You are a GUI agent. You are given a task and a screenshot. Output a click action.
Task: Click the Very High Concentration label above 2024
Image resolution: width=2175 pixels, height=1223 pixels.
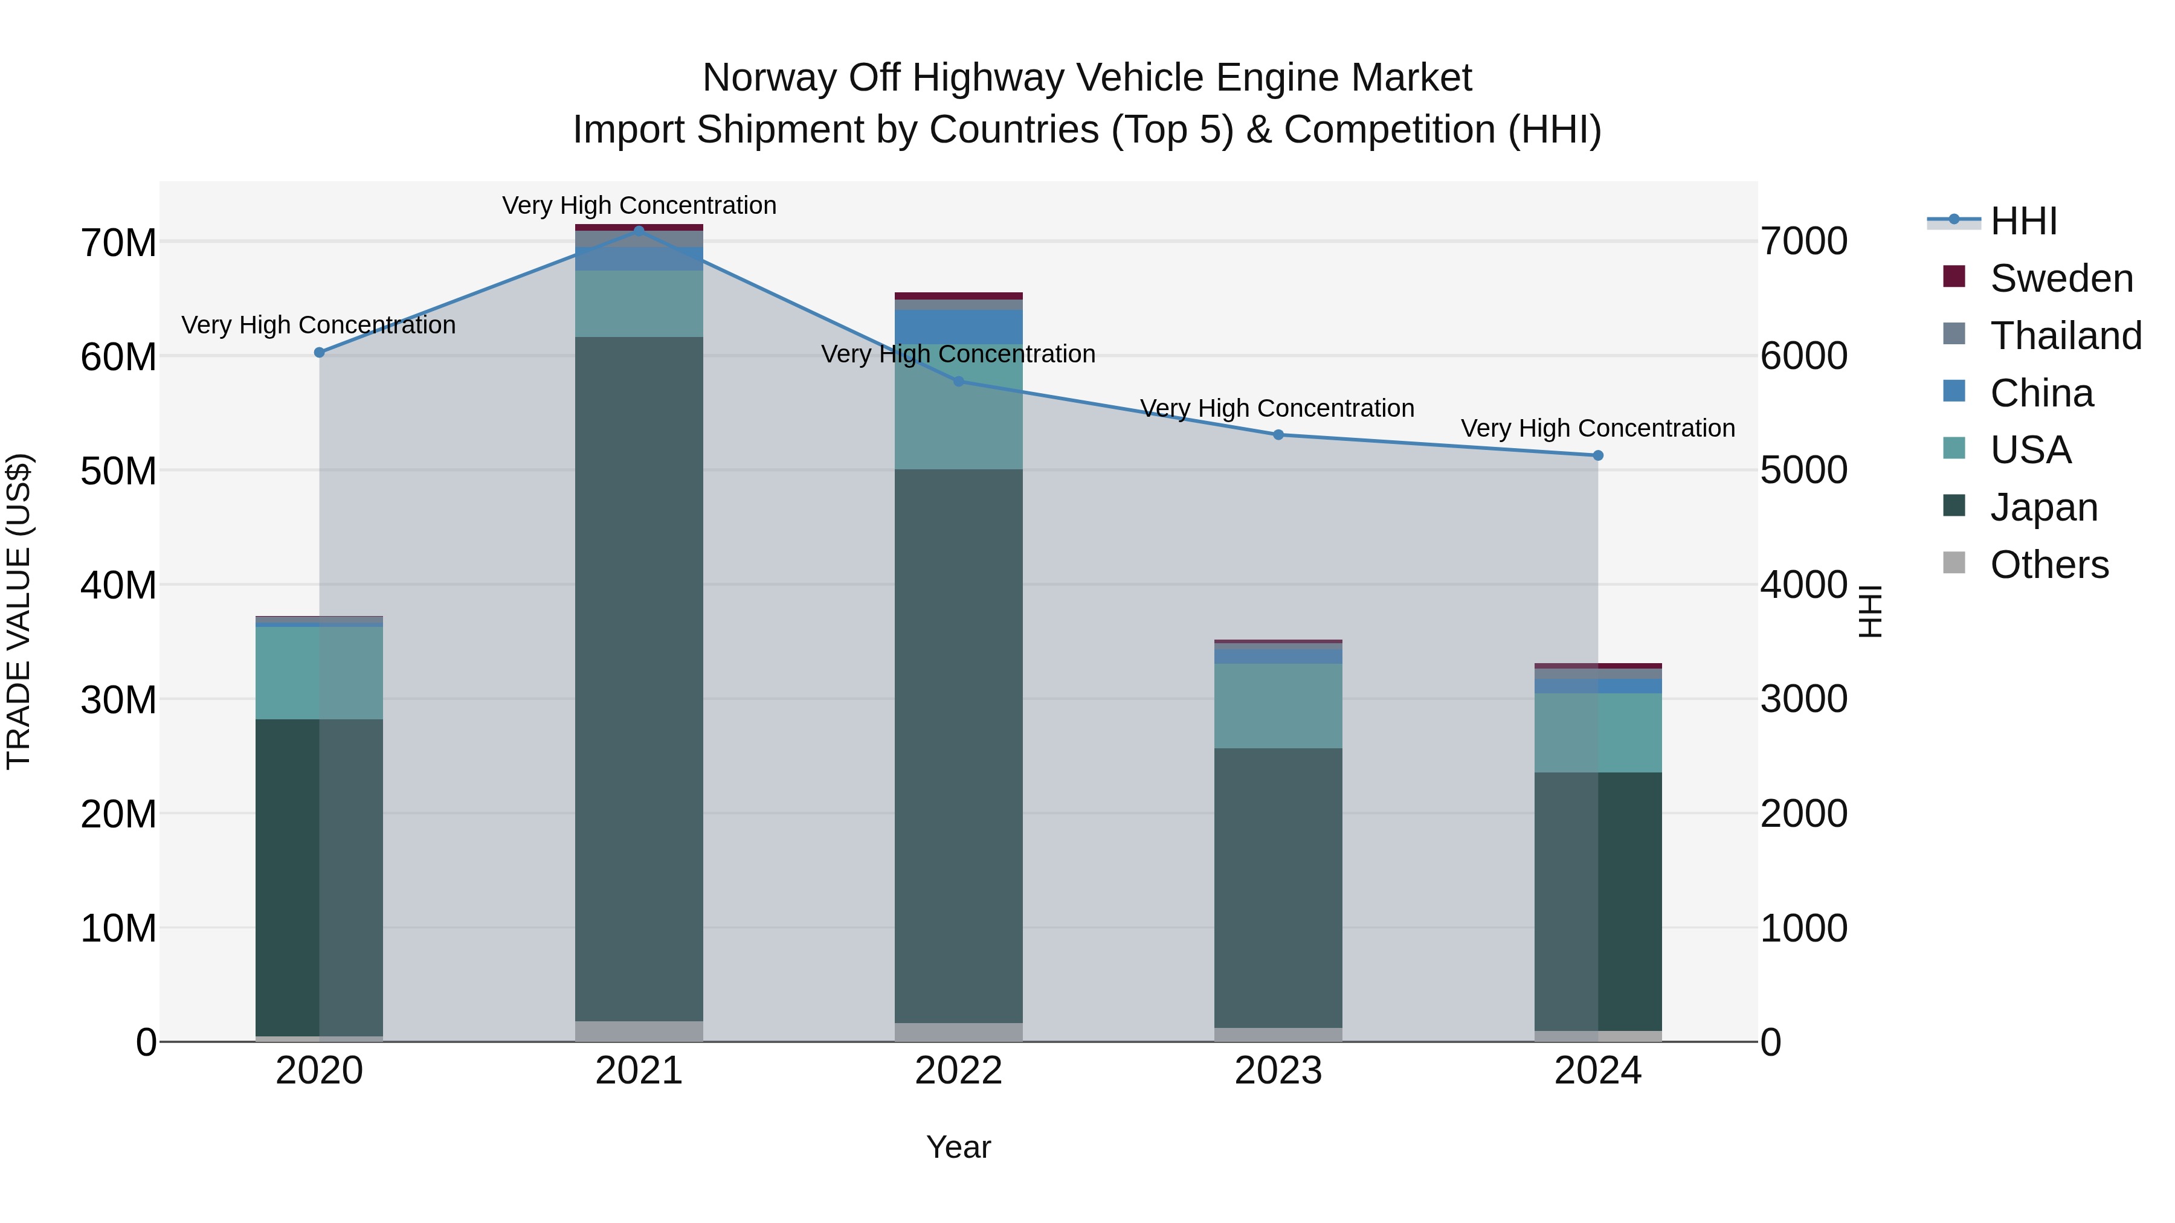(x=1597, y=428)
